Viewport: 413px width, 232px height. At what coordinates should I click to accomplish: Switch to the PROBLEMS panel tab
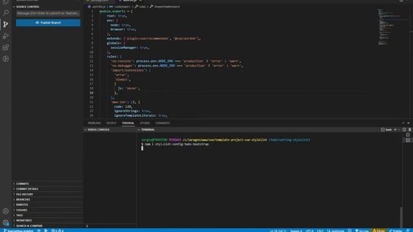(94, 123)
